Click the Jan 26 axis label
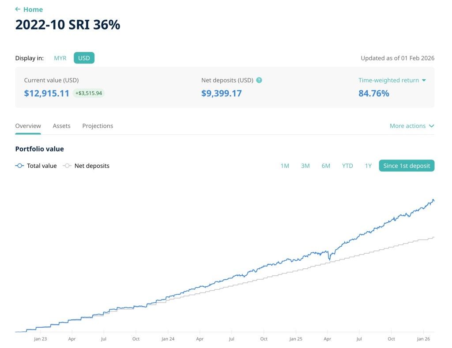 pyautogui.click(x=423, y=339)
